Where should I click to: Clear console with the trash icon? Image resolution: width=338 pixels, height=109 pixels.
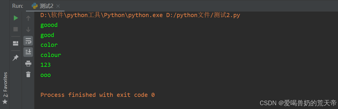pyautogui.click(x=28, y=75)
